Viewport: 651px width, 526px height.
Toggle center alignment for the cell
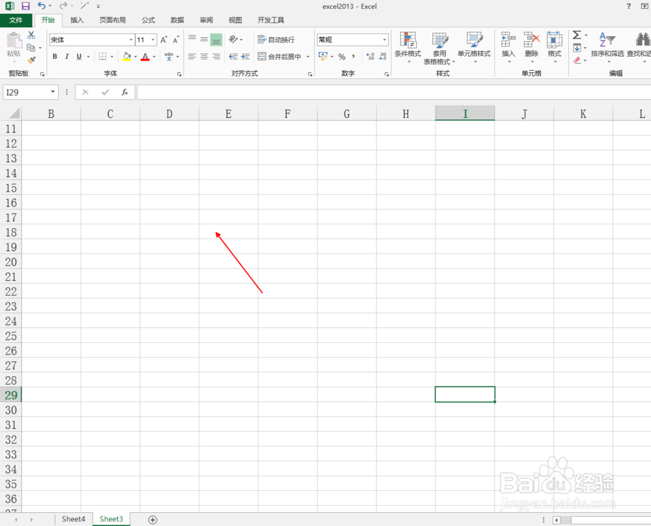tap(204, 56)
